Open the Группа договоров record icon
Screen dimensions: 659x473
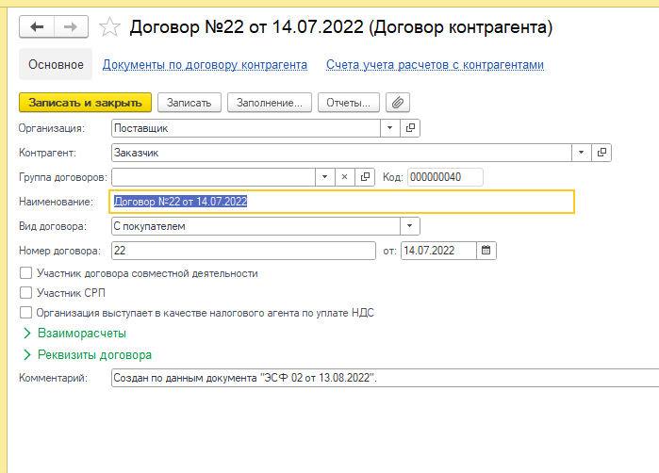coord(365,177)
